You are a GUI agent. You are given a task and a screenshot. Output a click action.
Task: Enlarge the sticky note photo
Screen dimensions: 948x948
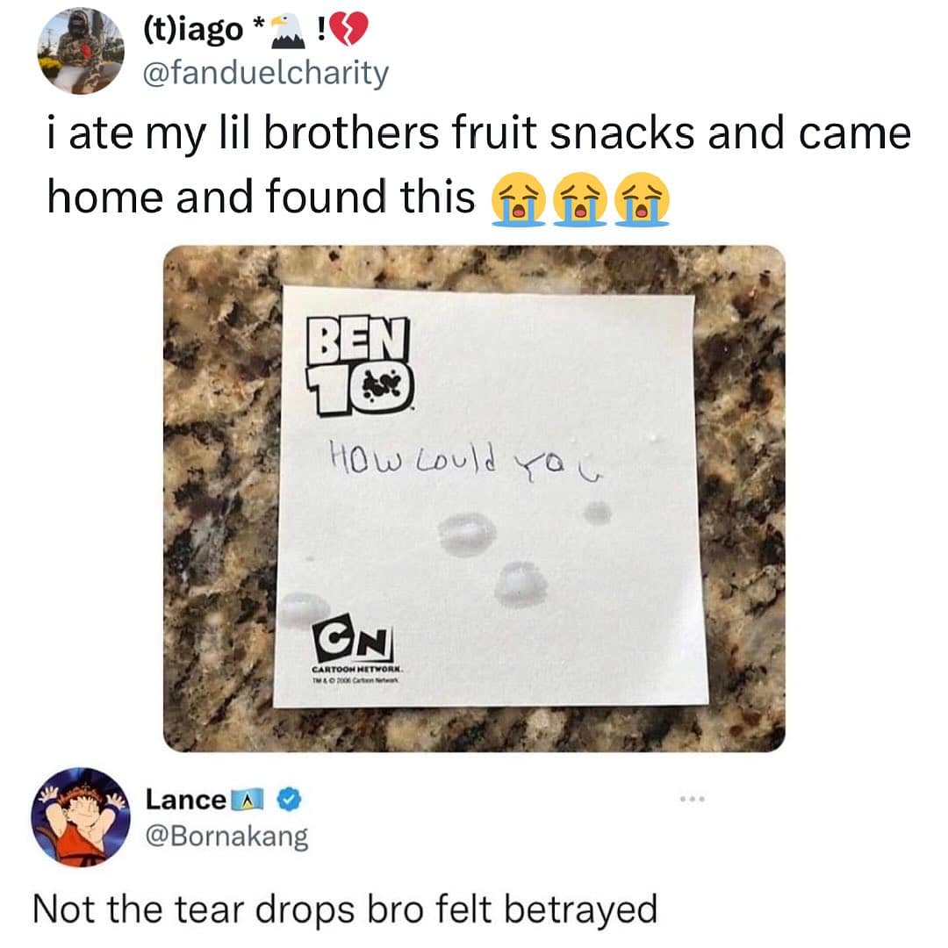[474, 499]
